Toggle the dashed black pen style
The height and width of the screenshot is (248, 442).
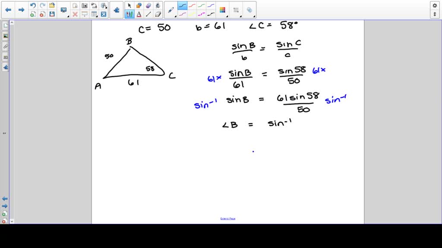click(x=212, y=13)
